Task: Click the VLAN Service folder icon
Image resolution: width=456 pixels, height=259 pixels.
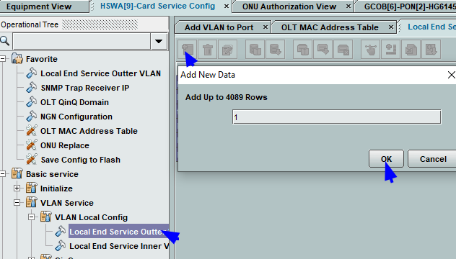Action: [x=32, y=202]
